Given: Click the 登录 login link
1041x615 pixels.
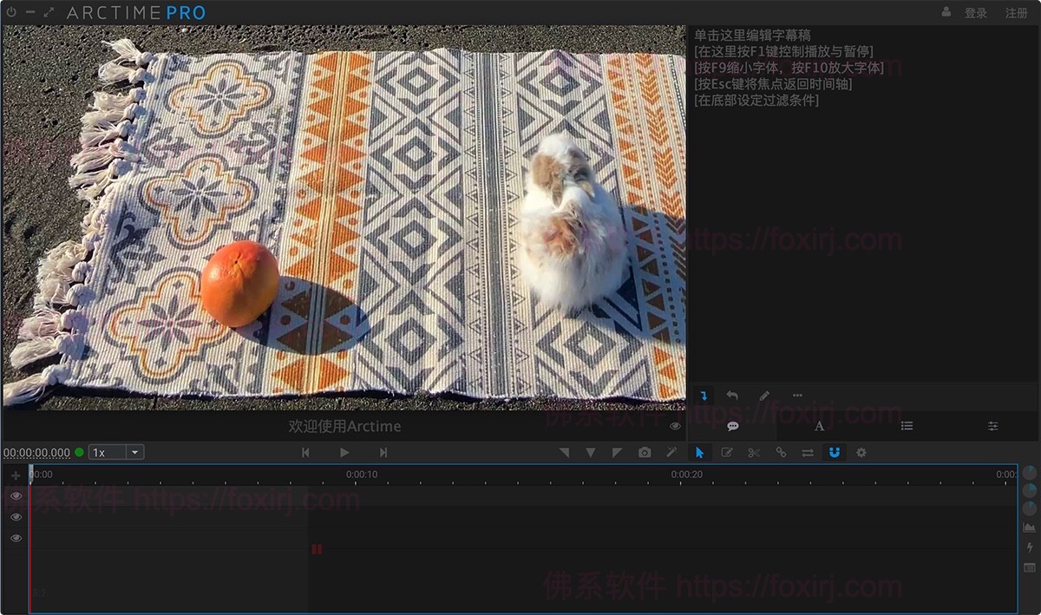Looking at the screenshot, I should point(975,12).
